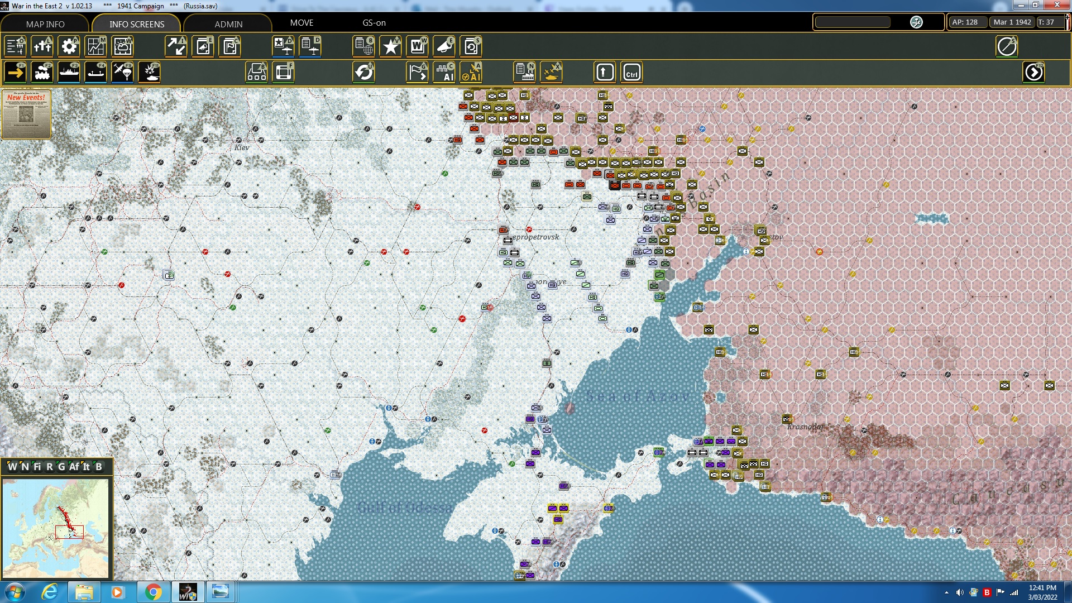
Task: Click the build-up units icon (B)
Action: point(256,73)
